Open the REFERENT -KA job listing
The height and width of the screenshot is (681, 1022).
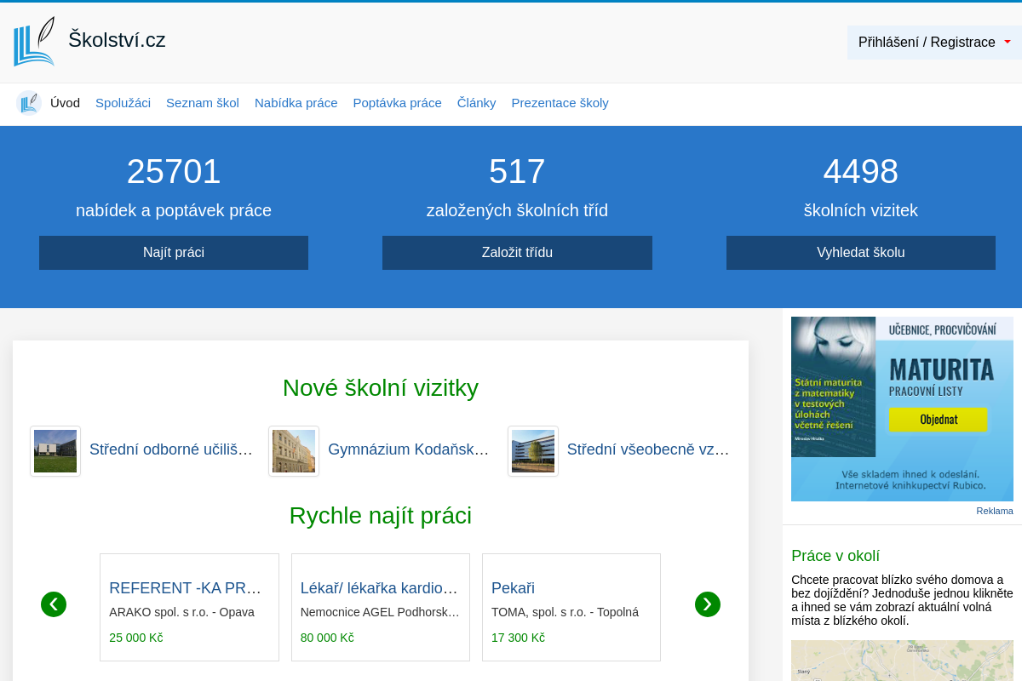pos(185,588)
